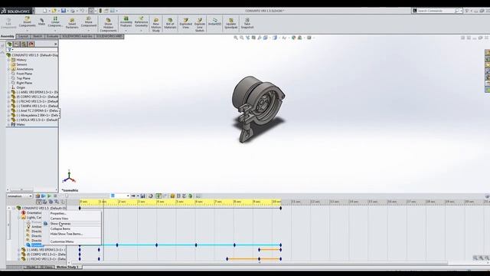Image resolution: width=490 pixels, height=276 pixels.
Task: Open the playback speed dropdown
Action: click(x=119, y=196)
